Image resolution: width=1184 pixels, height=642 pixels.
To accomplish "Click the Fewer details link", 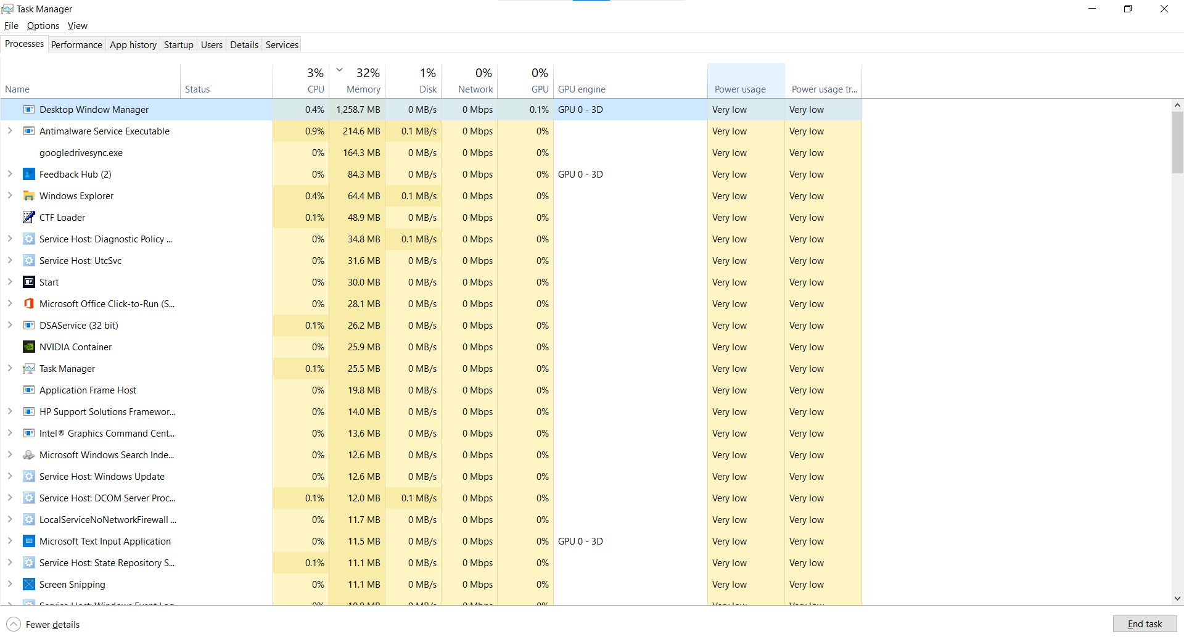I will (52, 625).
